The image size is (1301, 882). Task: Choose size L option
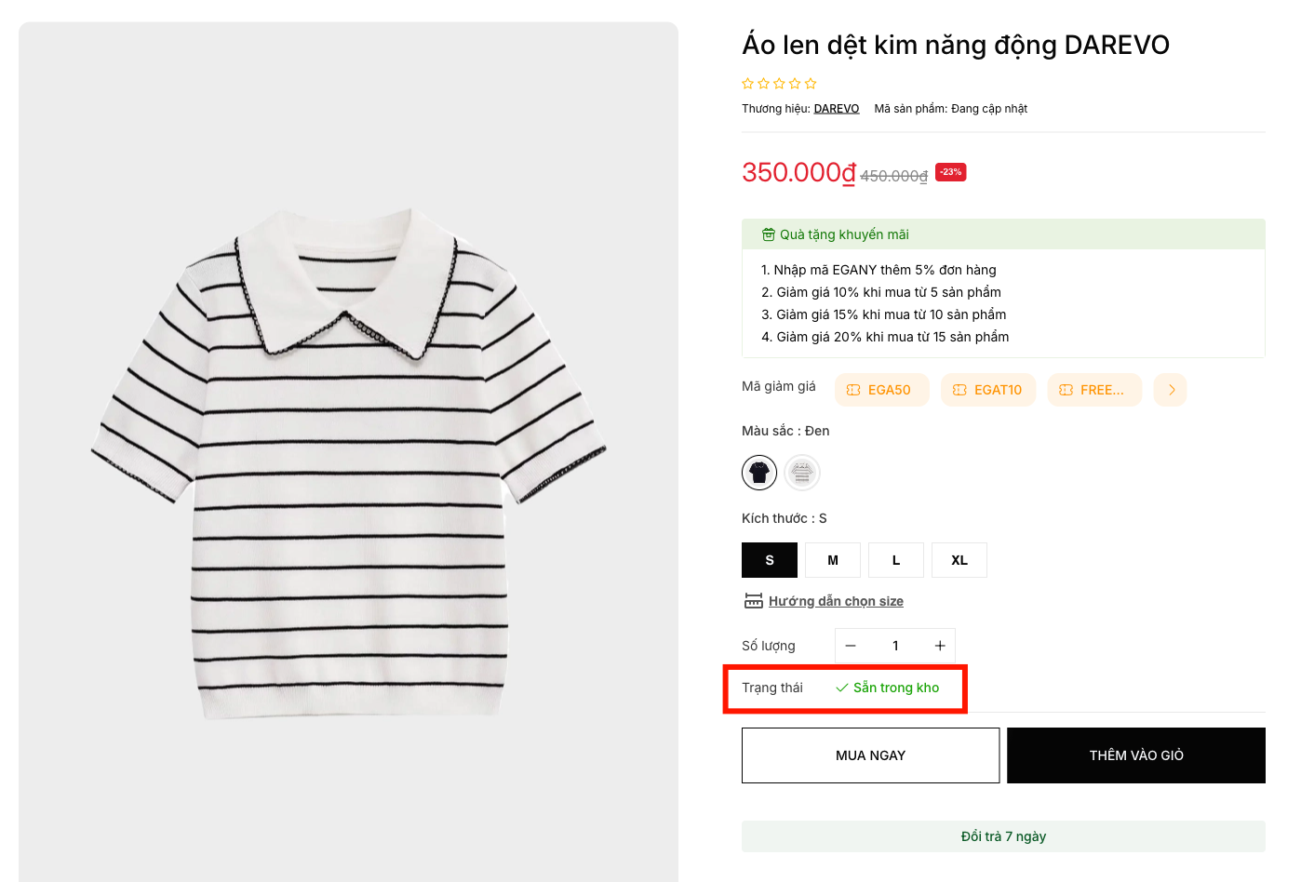[x=896, y=560]
